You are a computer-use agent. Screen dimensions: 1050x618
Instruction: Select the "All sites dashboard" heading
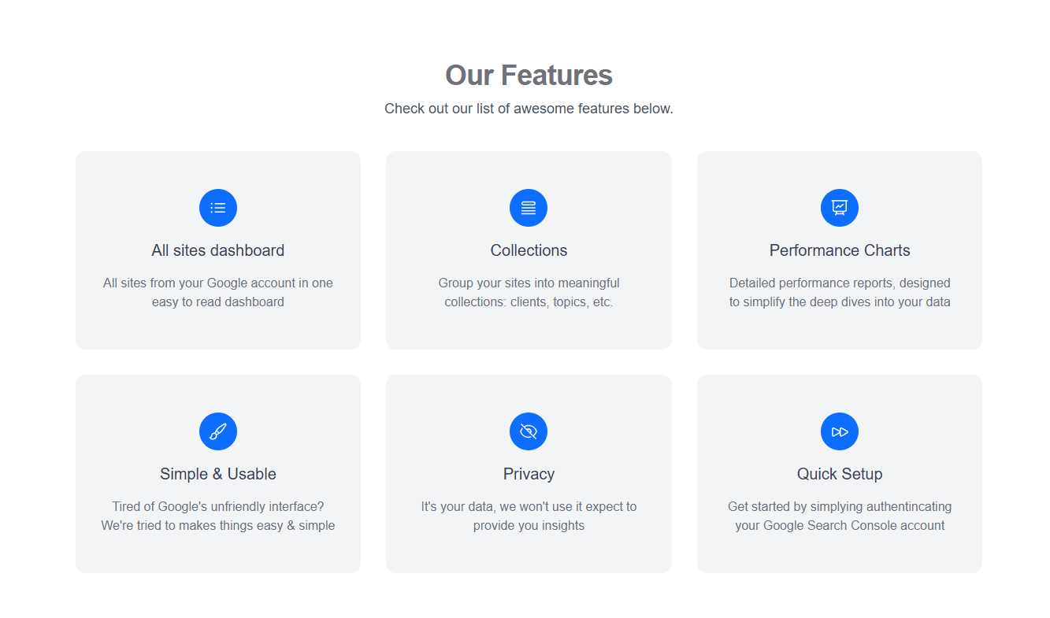pos(218,250)
